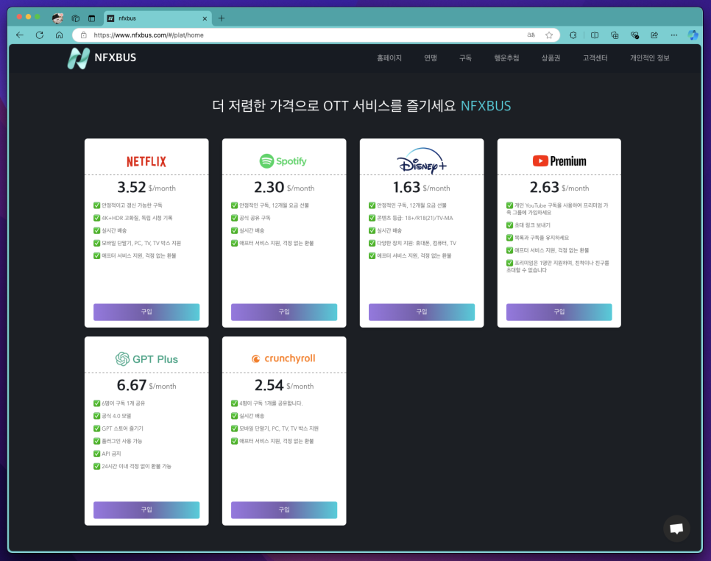
Task: Open the 개인적인 정보 nav item
Action: point(649,58)
